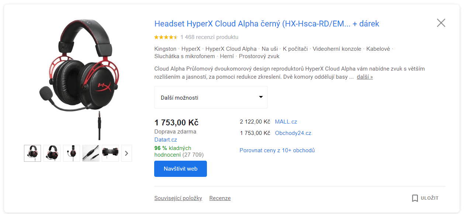Click the 2 122,00 Kč price
The width and height of the screenshot is (464, 214).
coord(255,122)
